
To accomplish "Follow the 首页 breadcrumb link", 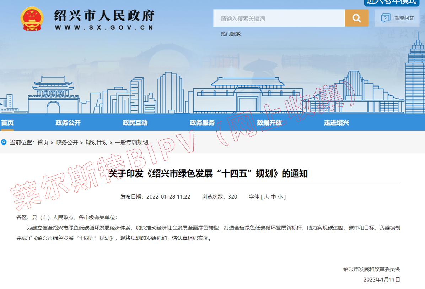I will [x=43, y=142].
